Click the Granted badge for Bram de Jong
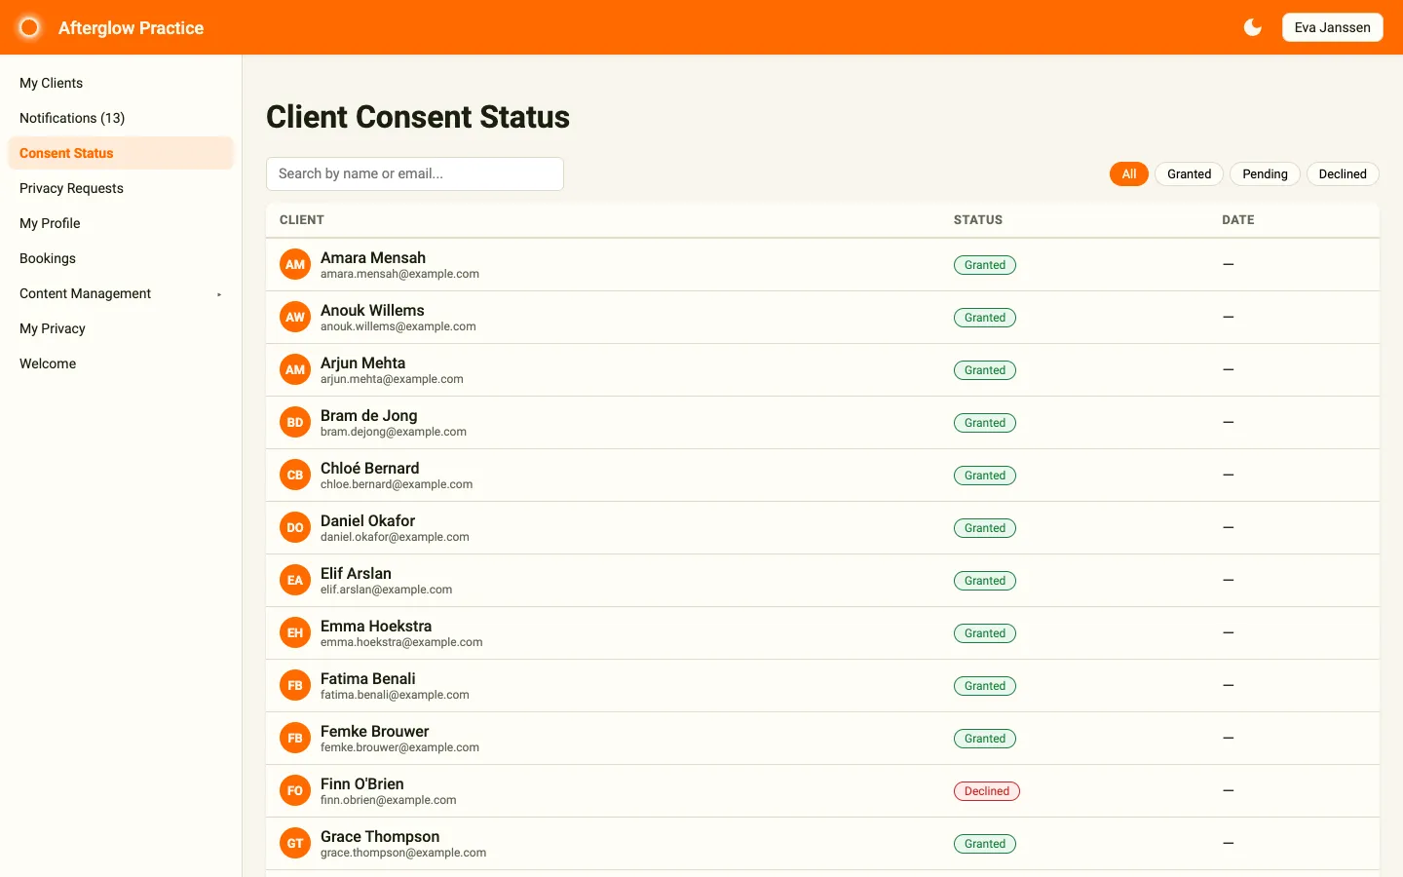The image size is (1403, 877). point(984,423)
